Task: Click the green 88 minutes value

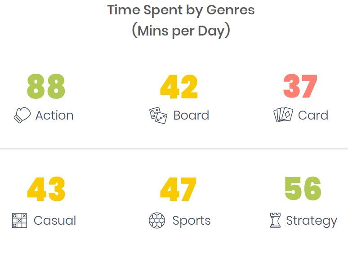Action: 46,86
